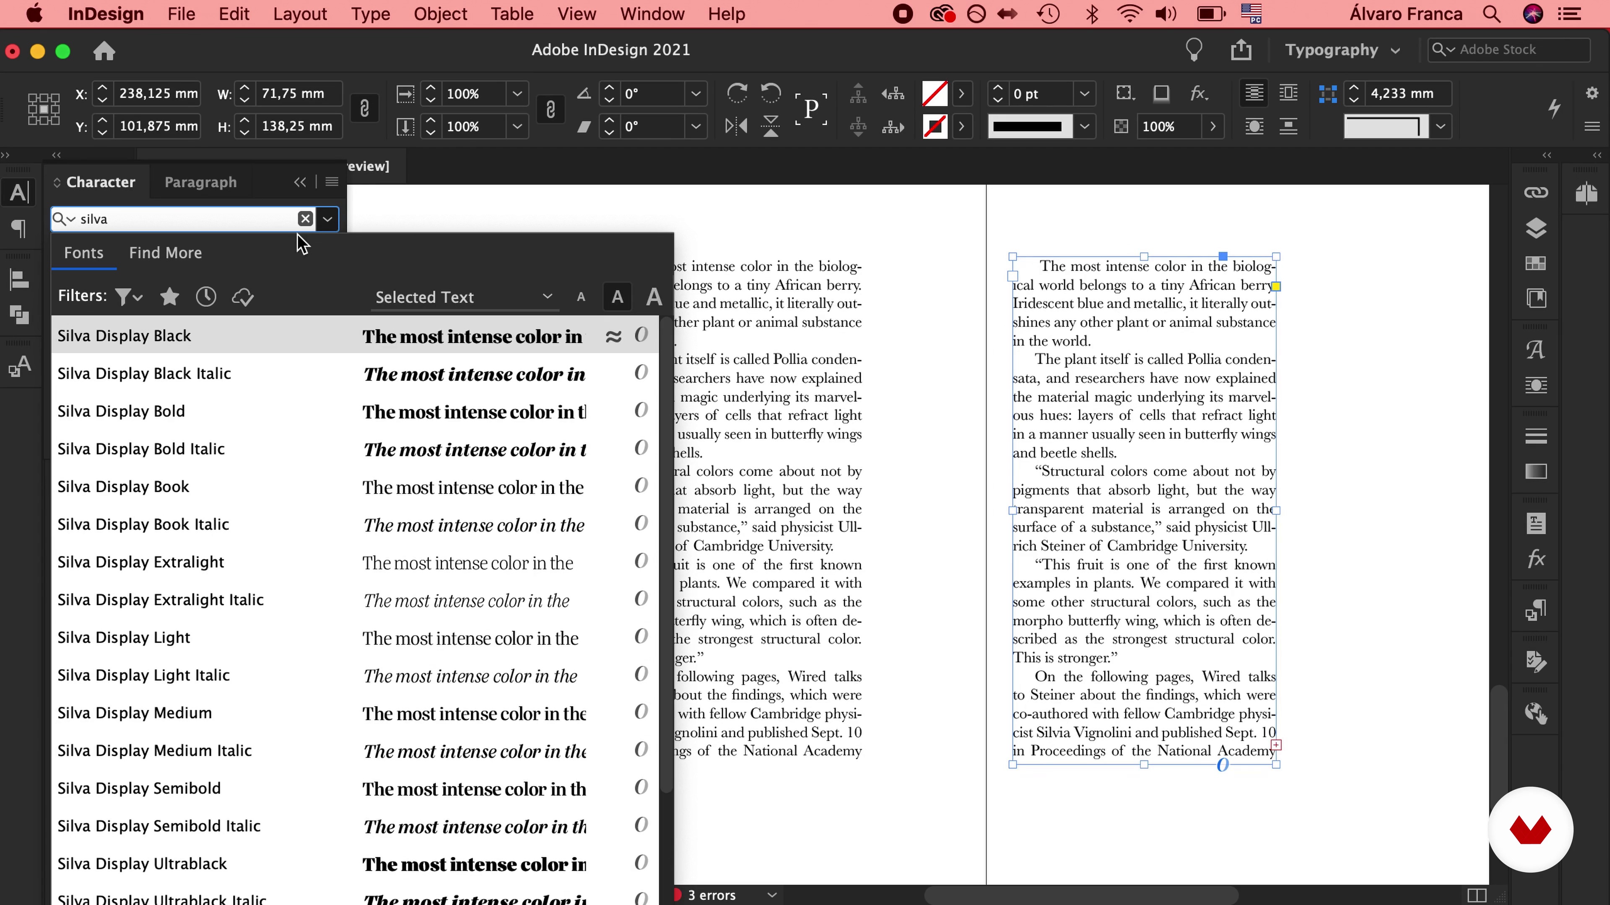1610x905 pixels.
Task: Select the Fonts tab
Action: [84, 253]
